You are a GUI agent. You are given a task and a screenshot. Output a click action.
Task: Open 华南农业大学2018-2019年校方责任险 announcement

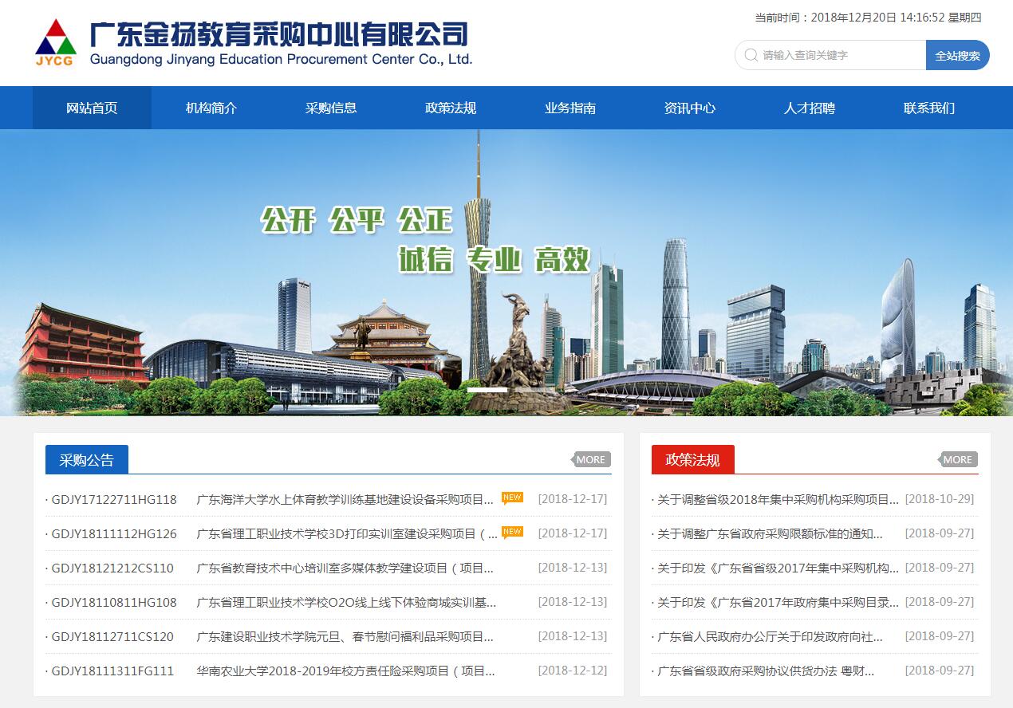(345, 671)
